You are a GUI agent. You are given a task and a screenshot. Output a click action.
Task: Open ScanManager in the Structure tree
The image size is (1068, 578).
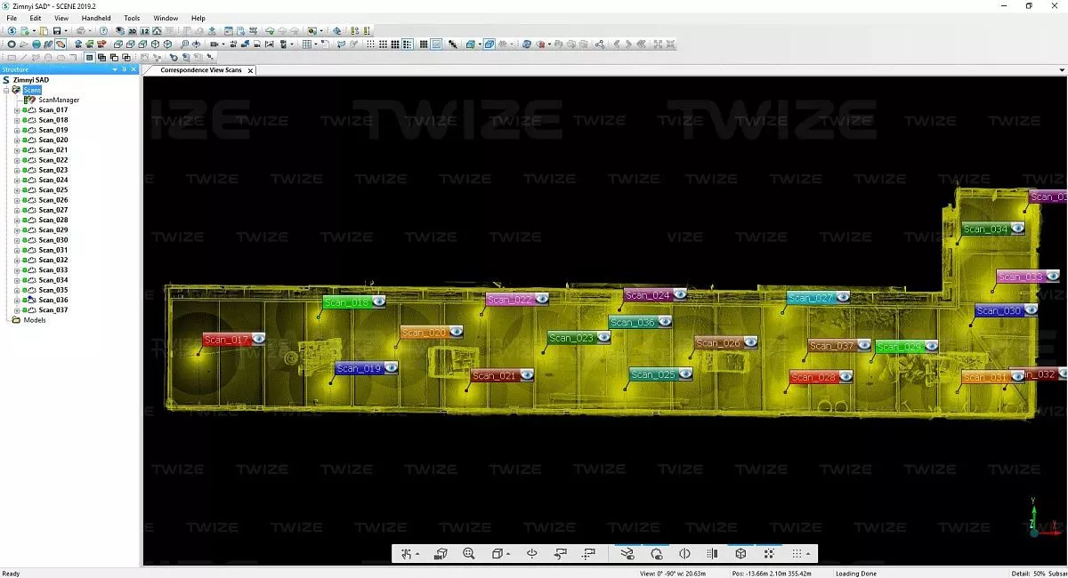point(58,100)
